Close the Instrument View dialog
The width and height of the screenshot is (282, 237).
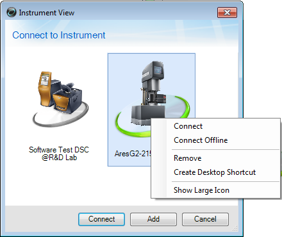click(x=227, y=12)
